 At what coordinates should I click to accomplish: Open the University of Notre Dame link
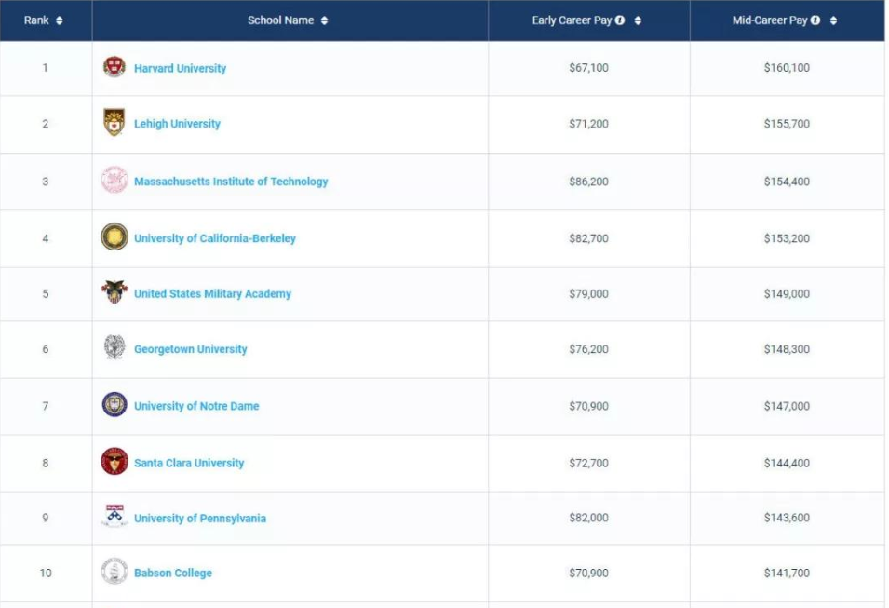pos(196,406)
